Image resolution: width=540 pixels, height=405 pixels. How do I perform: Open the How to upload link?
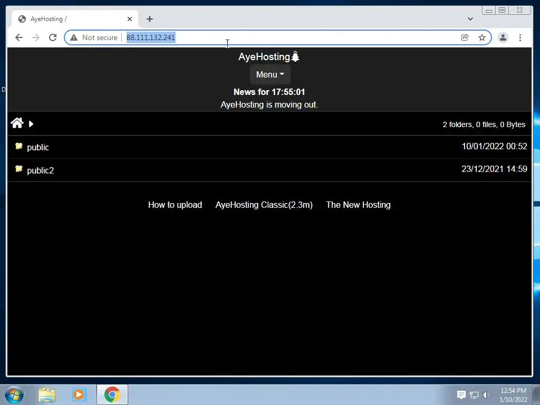click(175, 205)
